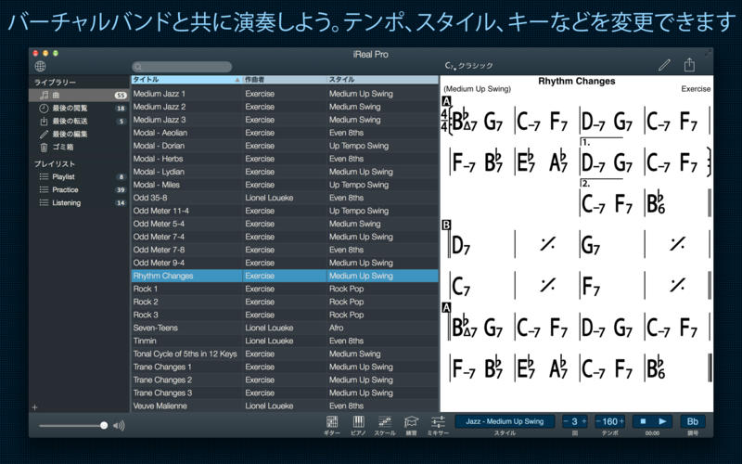Select the song Odd Meter 5-4
Image resolution: width=742 pixels, height=464 pixels.
click(x=285, y=224)
